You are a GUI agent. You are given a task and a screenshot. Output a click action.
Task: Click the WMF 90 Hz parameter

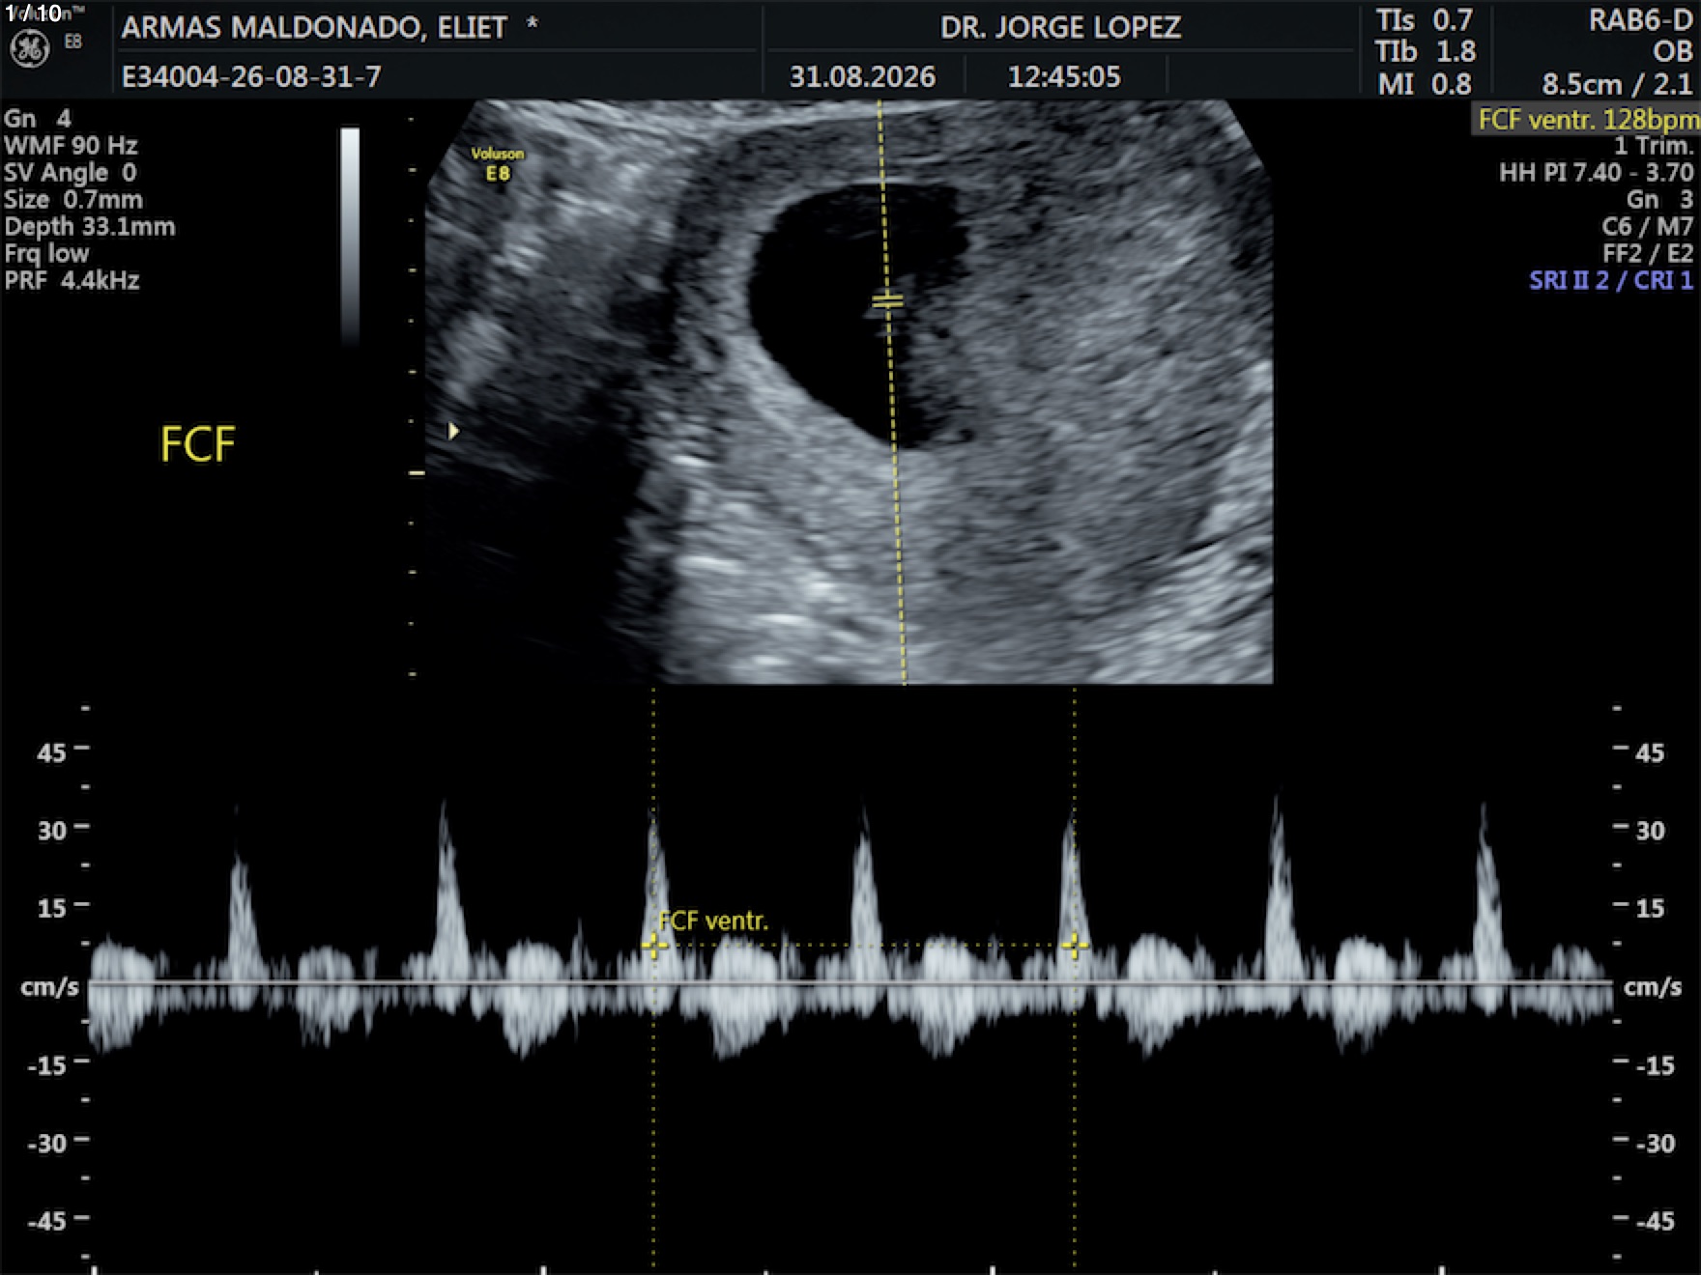[71, 145]
